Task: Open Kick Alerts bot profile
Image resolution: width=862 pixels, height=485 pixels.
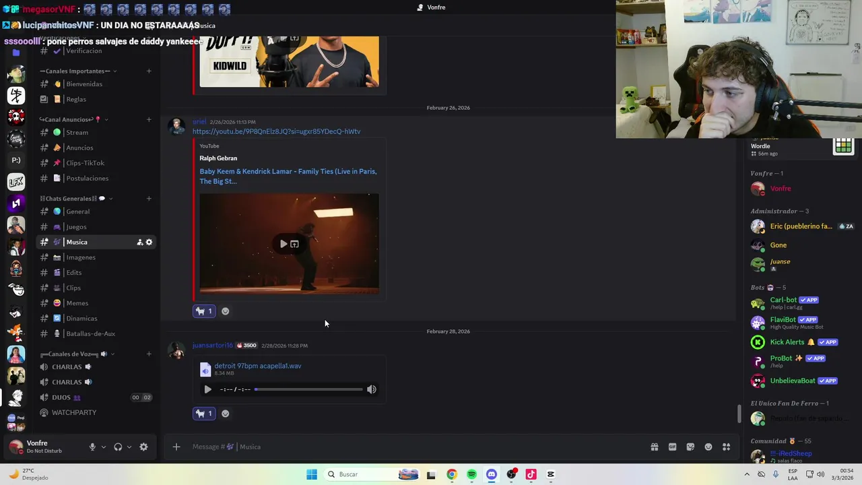Action: (x=801, y=342)
